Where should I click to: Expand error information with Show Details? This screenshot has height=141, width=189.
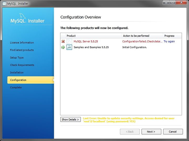[71, 120]
